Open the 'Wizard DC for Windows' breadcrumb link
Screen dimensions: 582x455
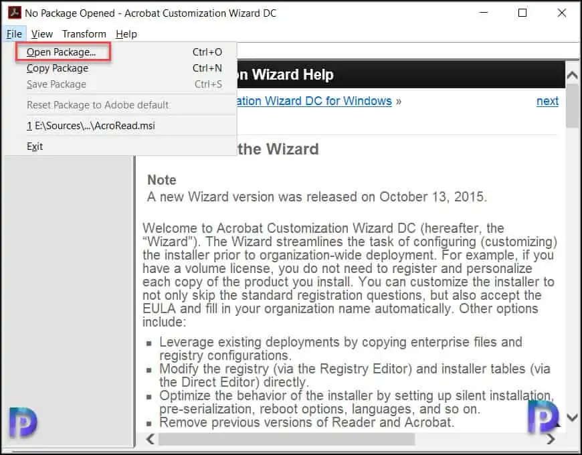314,101
